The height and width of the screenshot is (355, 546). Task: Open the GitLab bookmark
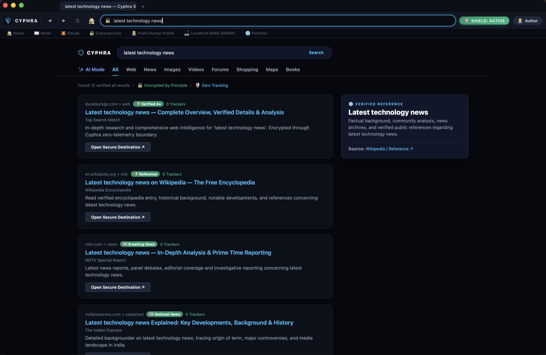pyautogui.click(x=70, y=33)
